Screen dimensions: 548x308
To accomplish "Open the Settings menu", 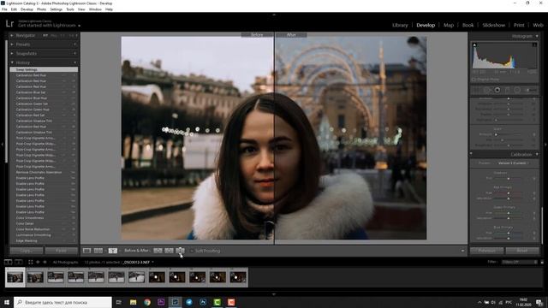I will [x=56, y=9].
